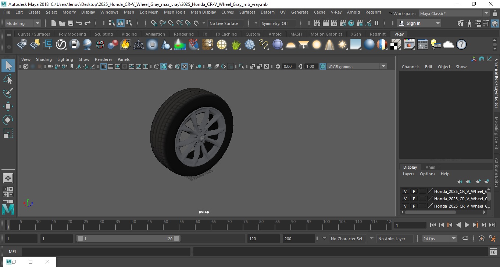Click frame 60 on the time slider
This screenshot has height=267, width=500.
coord(197,225)
